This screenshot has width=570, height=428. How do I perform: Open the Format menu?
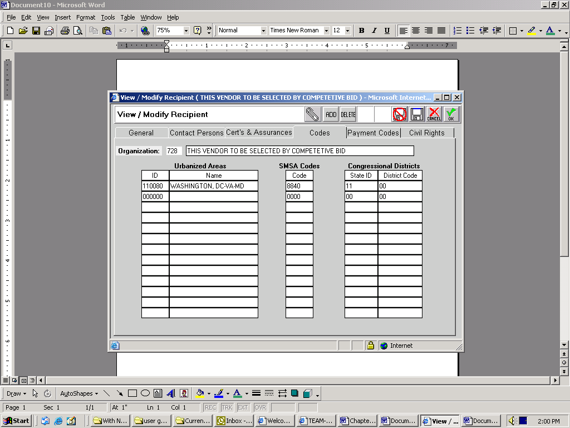(86, 17)
